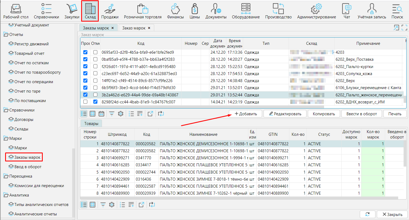Viewport: 409px width, 220px height.
Task: Open the Розничная торговля section
Action: click(143, 11)
